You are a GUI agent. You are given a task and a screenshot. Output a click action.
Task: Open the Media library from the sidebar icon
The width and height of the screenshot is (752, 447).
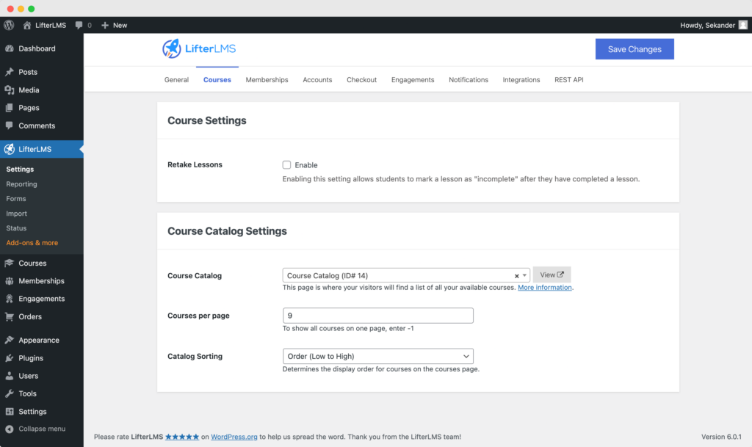point(8,90)
